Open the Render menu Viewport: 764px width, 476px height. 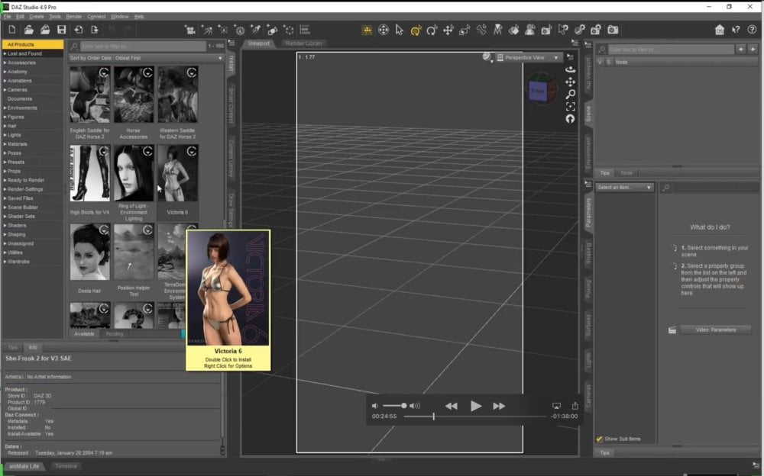click(74, 17)
